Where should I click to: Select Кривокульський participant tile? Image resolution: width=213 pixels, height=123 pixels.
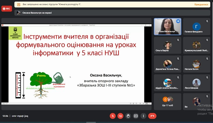click(x=197, y=45)
